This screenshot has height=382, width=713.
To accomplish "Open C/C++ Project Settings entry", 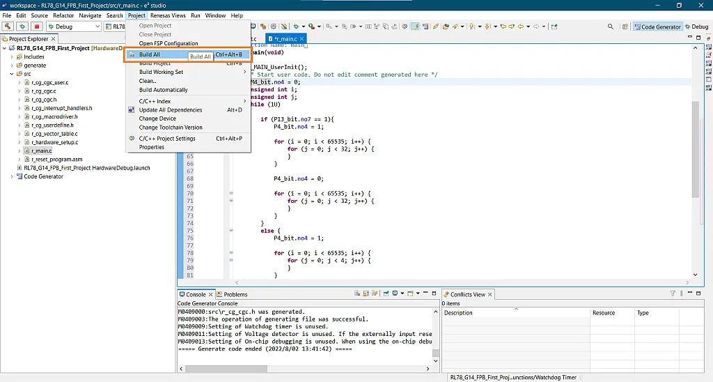I will tap(188, 139).
